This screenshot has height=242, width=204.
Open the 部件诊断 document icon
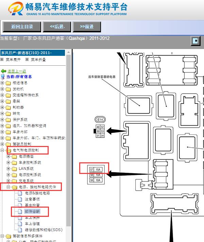pyautogui.click(x=20, y=212)
